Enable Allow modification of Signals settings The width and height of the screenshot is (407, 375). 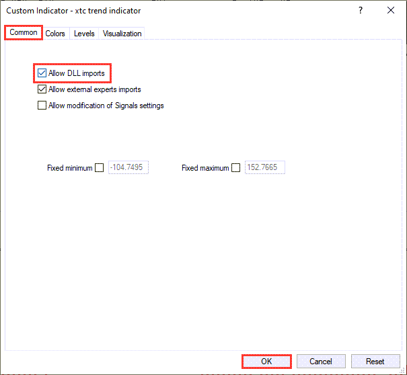(42, 106)
